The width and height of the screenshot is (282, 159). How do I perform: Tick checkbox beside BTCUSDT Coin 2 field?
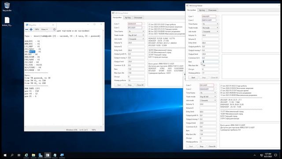pos(144,27)
